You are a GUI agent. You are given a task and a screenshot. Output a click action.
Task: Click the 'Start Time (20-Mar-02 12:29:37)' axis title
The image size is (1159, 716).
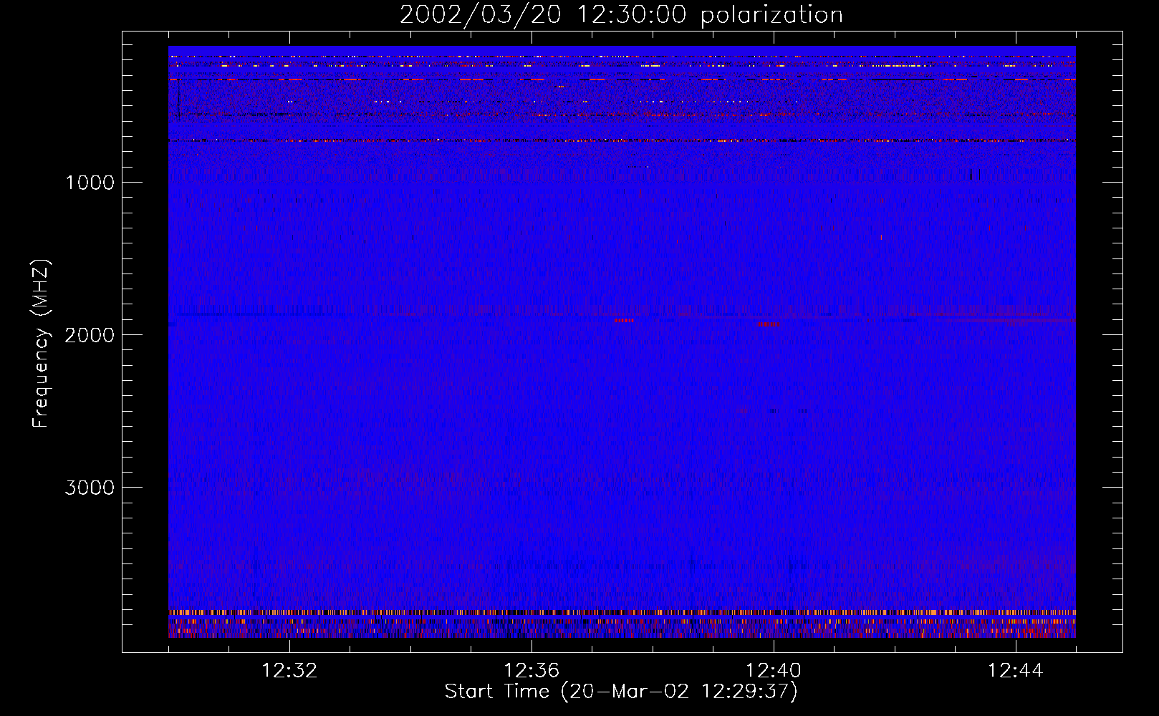pos(621,692)
